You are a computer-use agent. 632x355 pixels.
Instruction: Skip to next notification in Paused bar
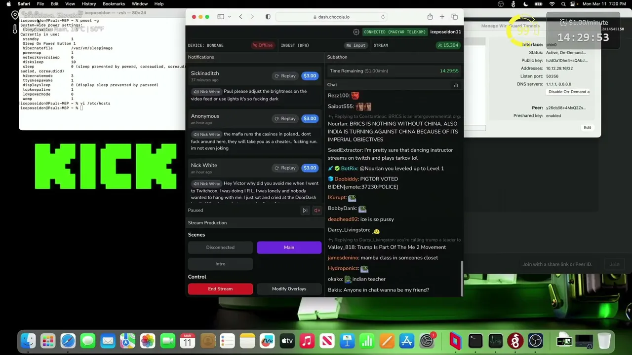[x=305, y=211]
